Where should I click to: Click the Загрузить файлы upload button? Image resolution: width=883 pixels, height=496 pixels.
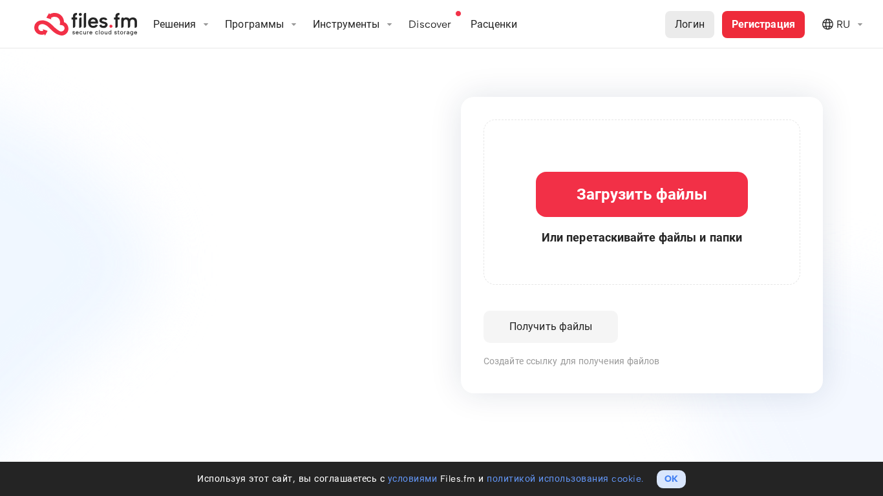pos(642,194)
